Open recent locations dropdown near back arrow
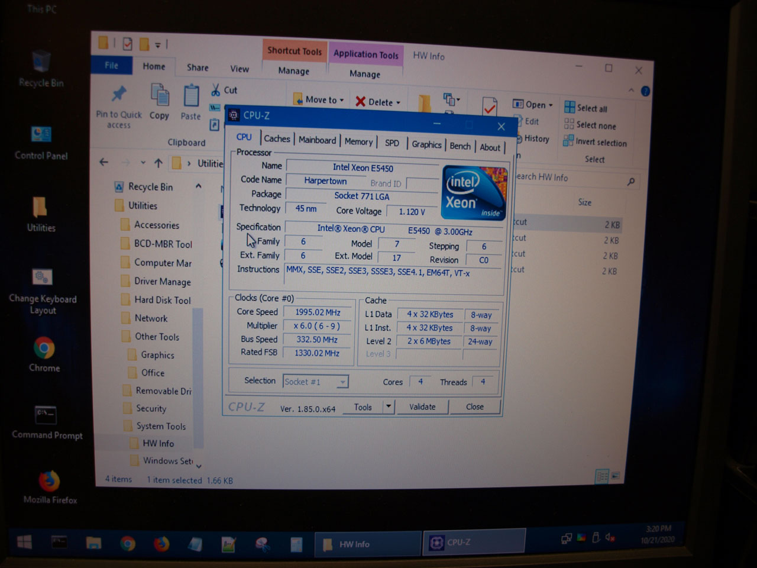Image resolution: width=757 pixels, height=568 pixels. [x=143, y=162]
